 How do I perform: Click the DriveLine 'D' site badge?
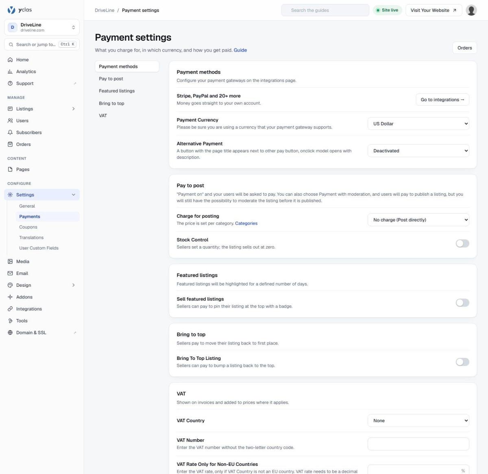tap(13, 27)
